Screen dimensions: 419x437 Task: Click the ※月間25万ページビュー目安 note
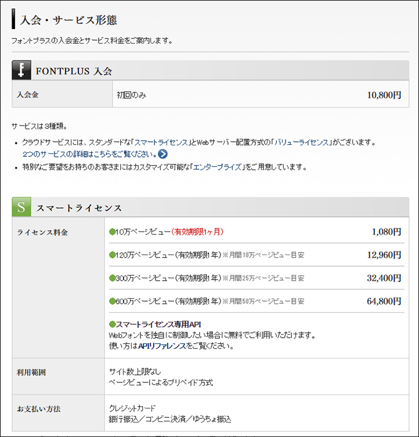[263, 278]
